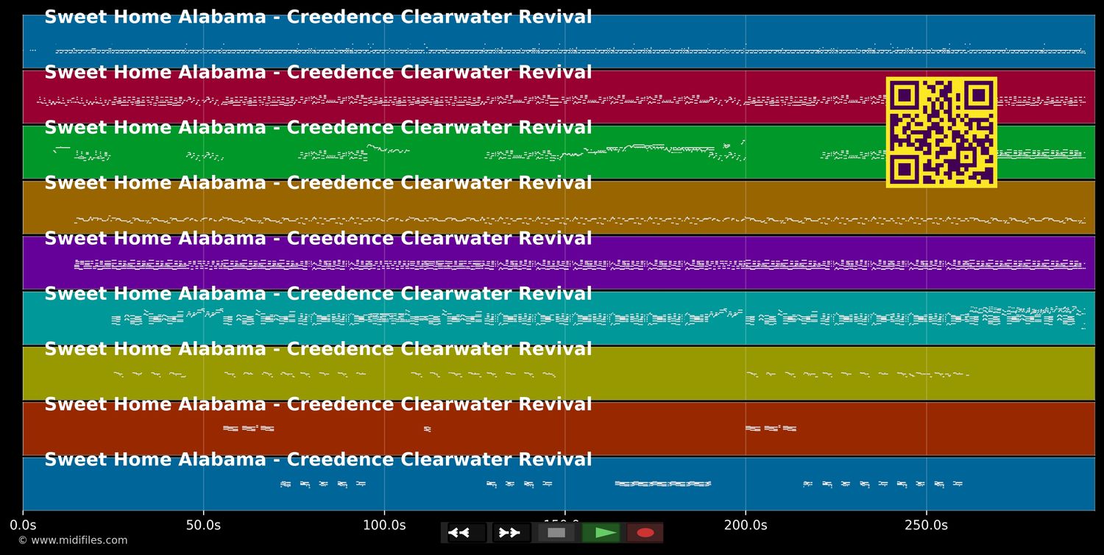The height and width of the screenshot is (555, 1104).
Task: Click the song title in the first blue track
Action: [x=318, y=18]
